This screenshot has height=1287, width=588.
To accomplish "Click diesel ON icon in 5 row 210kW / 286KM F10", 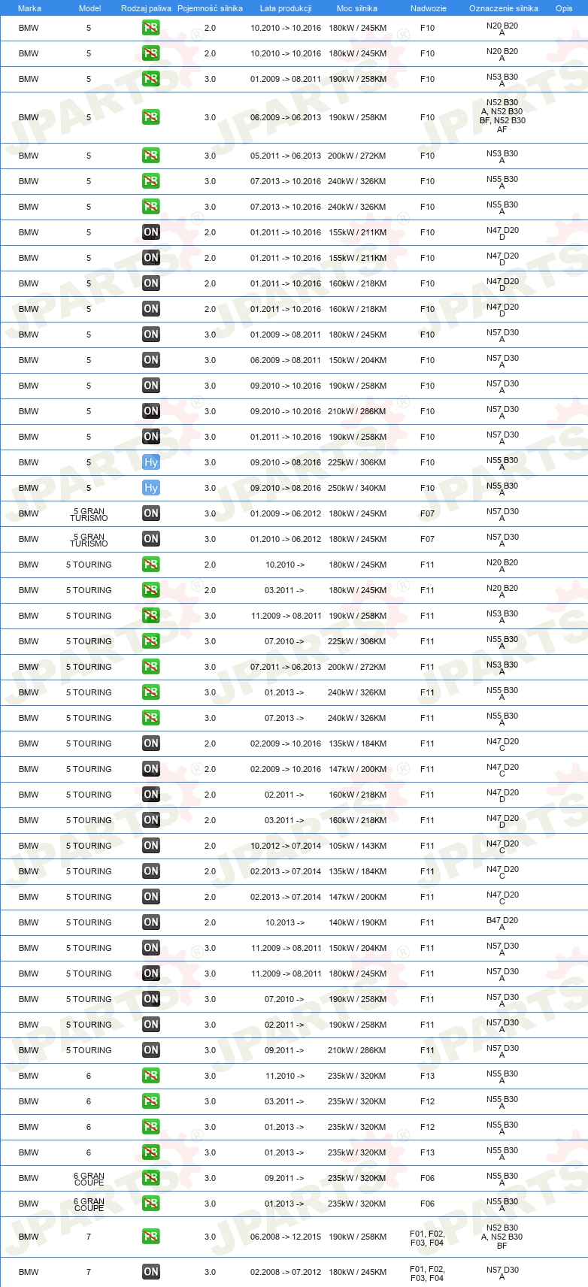I will pos(151,411).
